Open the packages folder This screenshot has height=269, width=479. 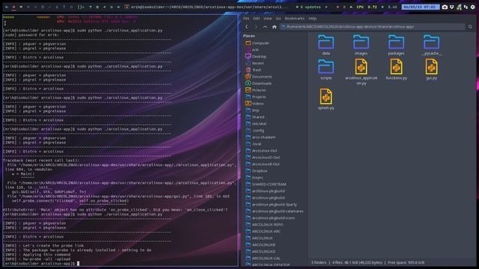[x=396, y=45]
